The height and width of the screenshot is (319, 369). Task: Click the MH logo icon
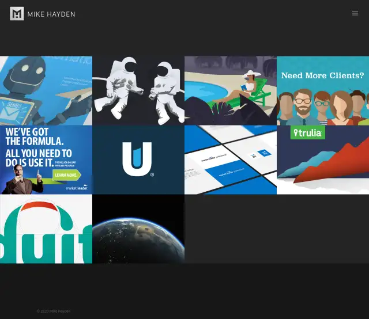[17, 14]
